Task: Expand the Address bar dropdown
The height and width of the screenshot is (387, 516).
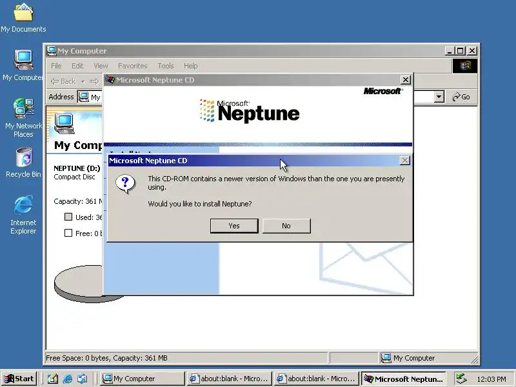Action: coord(439,97)
